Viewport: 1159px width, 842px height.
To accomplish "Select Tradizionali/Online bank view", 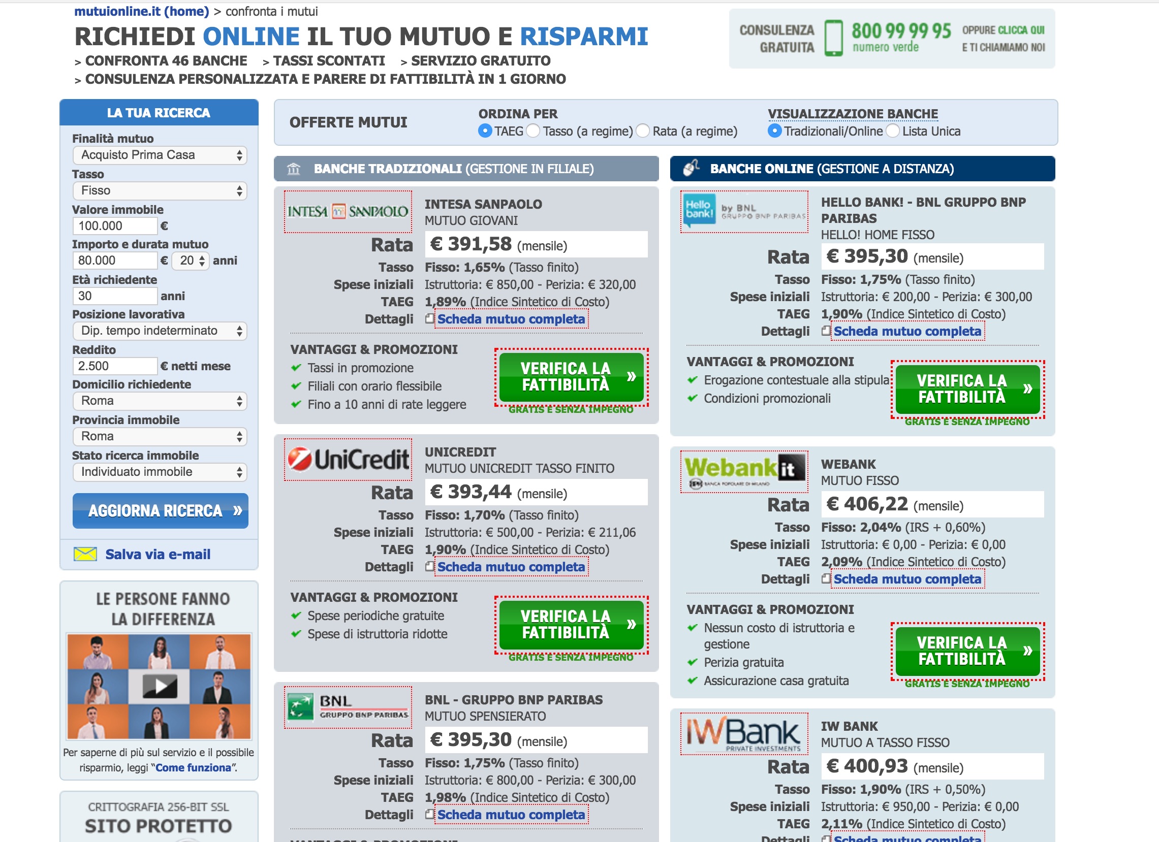I will (775, 131).
